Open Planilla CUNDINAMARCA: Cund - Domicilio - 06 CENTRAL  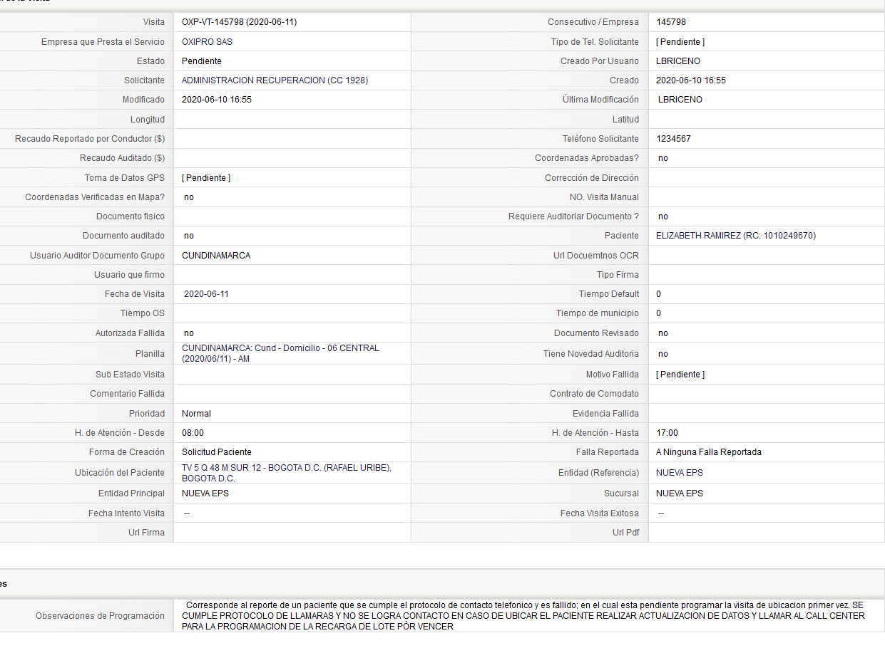coord(280,353)
